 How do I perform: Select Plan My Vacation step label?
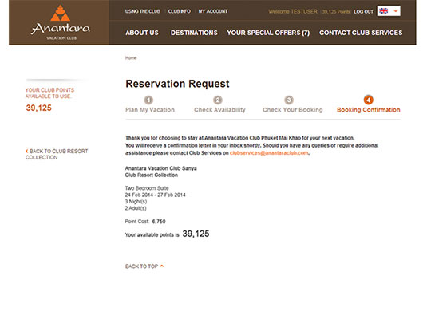[x=150, y=110]
